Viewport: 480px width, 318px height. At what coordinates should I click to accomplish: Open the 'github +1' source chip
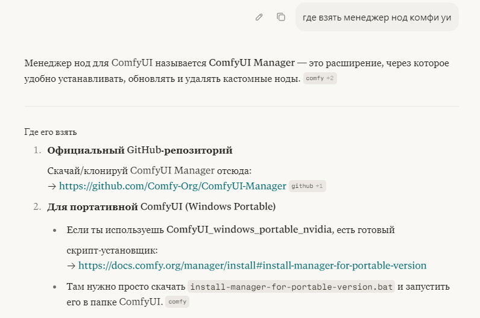(x=307, y=186)
